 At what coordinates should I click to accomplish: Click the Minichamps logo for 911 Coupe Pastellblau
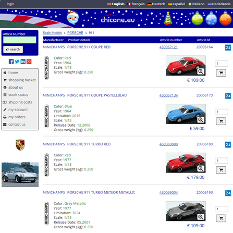(46, 116)
